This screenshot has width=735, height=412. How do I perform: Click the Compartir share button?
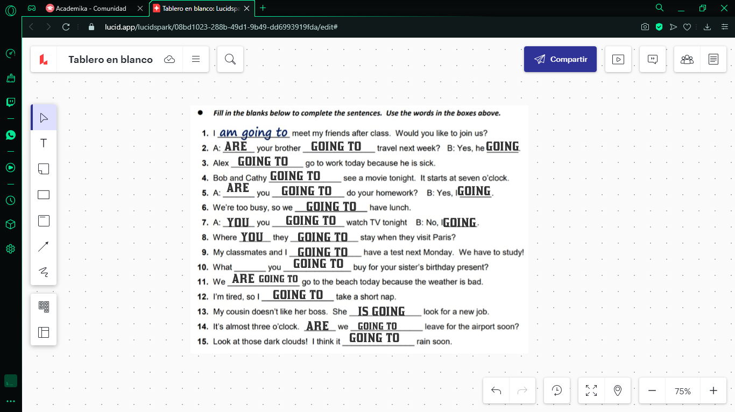[560, 59]
